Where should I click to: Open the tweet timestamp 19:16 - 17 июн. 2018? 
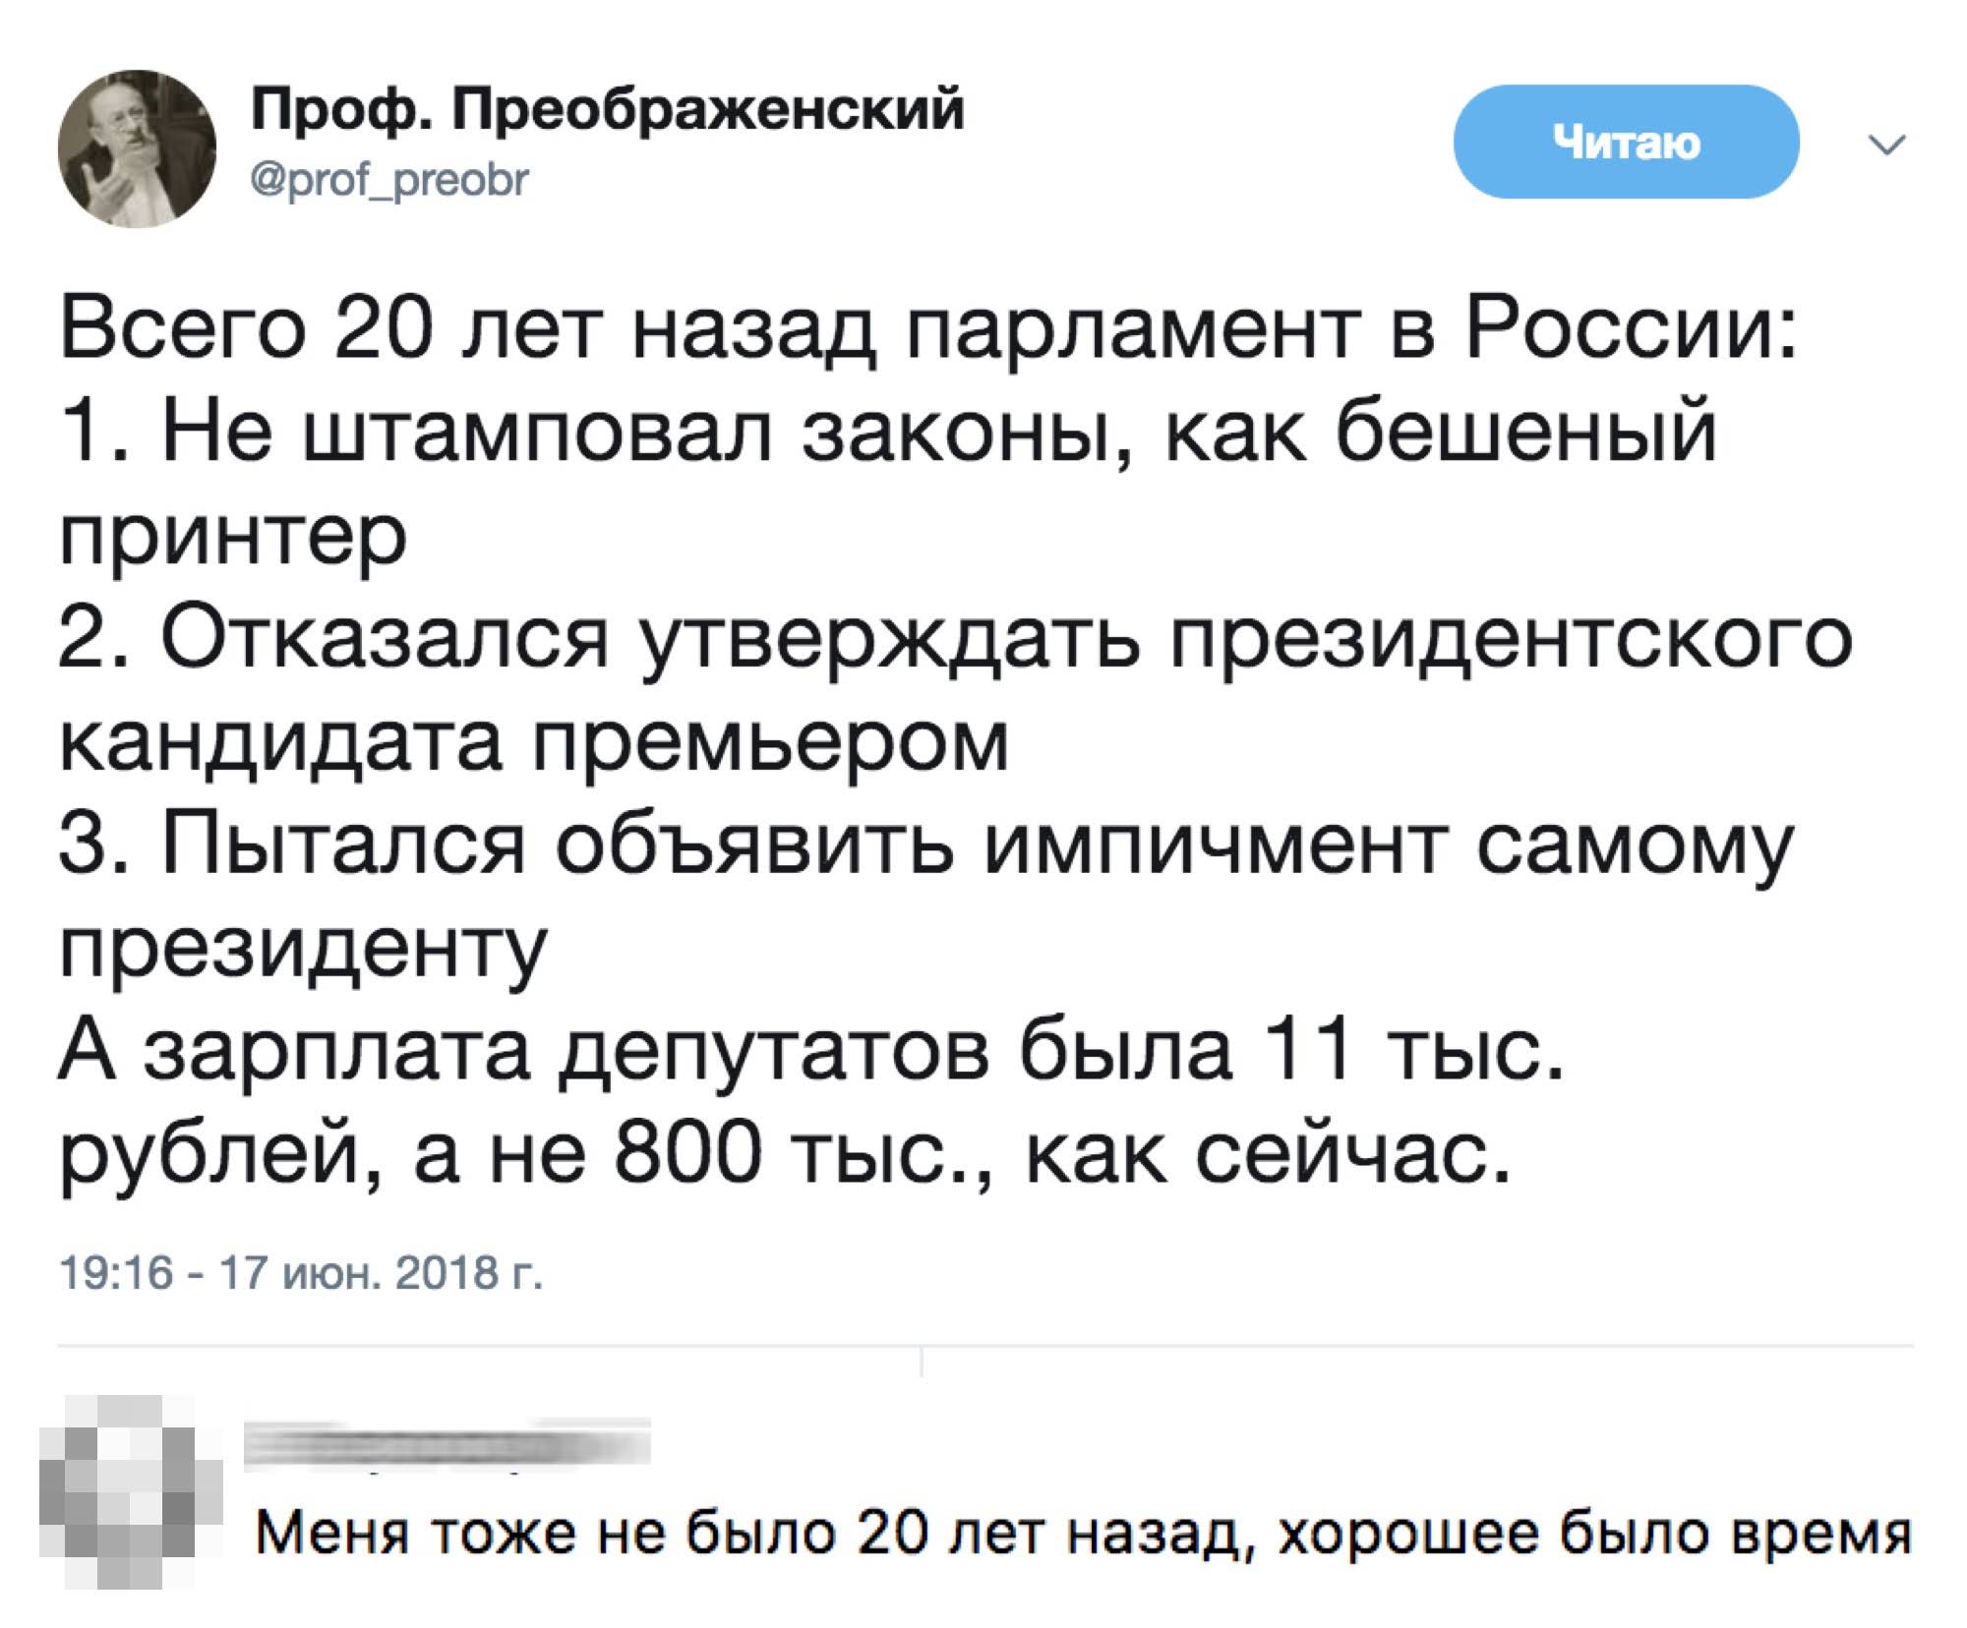[300, 1273]
